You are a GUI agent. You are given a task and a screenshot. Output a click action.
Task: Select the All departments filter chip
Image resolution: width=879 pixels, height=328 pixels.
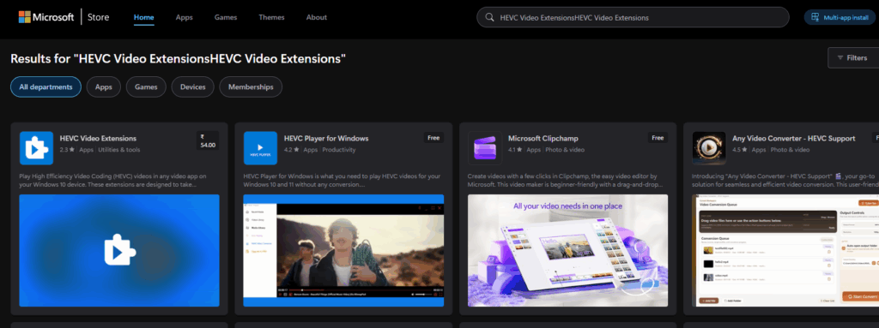click(x=46, y=86)
